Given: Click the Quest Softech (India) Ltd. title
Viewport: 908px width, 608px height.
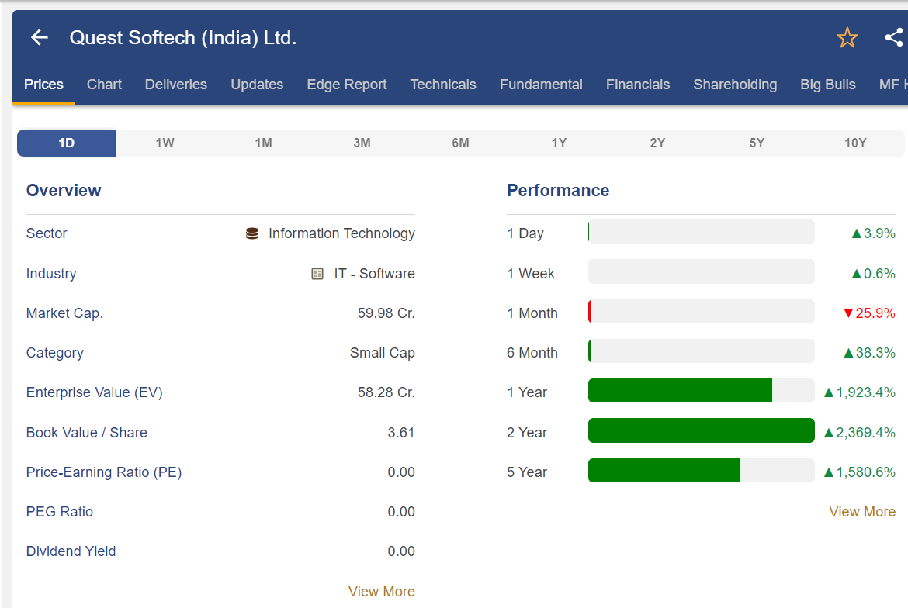Looking at the screenshot, I should pyautogui.click(x=183, y=37).
